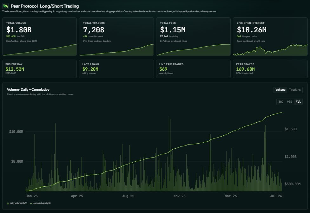This screenshot has width=310, height=213.
Task: Click the Pear Staked 169.68M value
Action: 245,69
